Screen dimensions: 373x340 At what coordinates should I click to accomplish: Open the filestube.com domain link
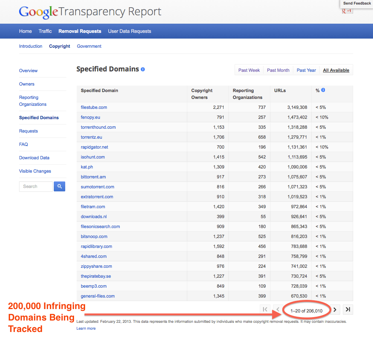(x=94, y=107)
